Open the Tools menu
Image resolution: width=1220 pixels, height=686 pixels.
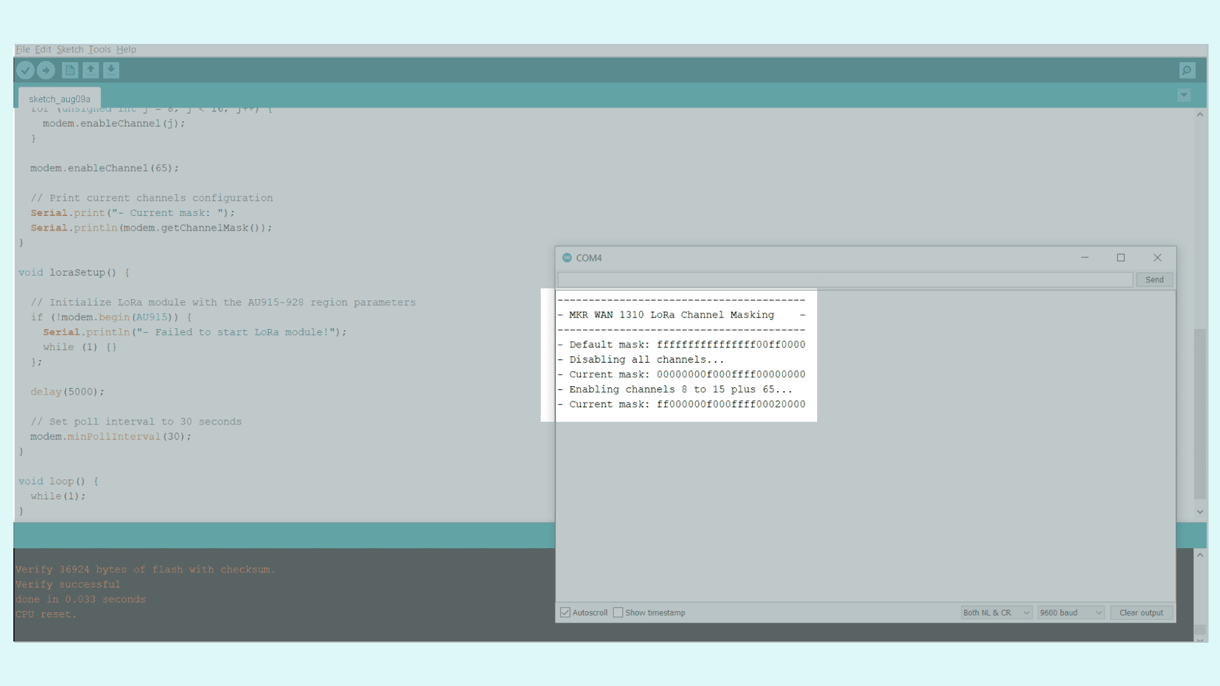coord(99,50)
